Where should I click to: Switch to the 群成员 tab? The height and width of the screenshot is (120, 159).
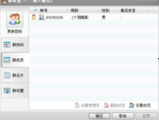(x=15, y=60)
